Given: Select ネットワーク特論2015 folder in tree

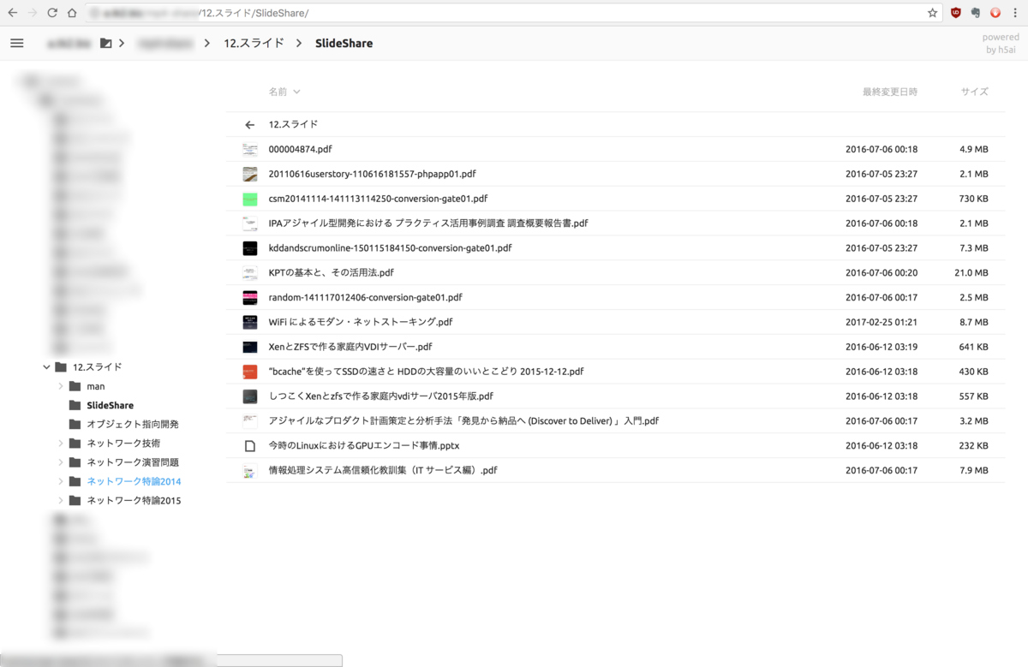Looking at the screenshot, I should click(134, 500).
